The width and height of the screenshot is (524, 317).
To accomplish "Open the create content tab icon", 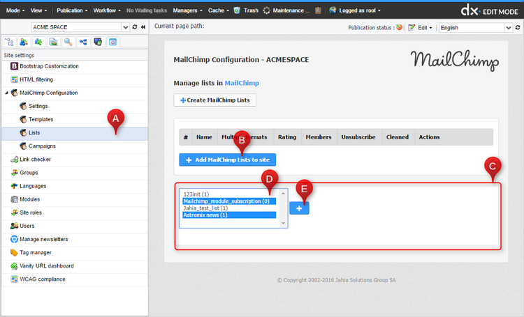I will pos(24,42).
